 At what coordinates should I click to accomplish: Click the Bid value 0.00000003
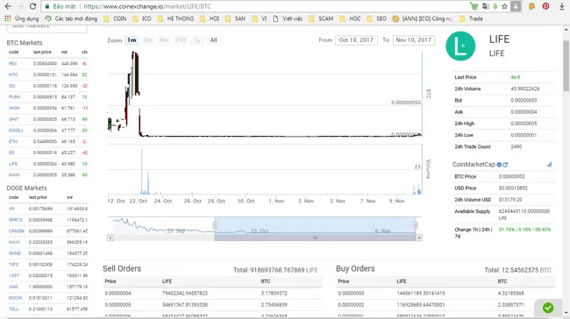click(x=524, y=101)
